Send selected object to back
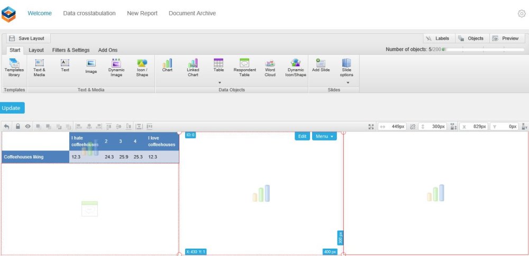 (x=68, y=127)
